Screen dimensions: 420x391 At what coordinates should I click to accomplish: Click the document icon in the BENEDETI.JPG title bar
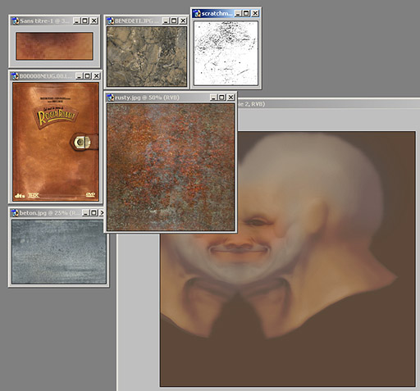coord(111,21)
